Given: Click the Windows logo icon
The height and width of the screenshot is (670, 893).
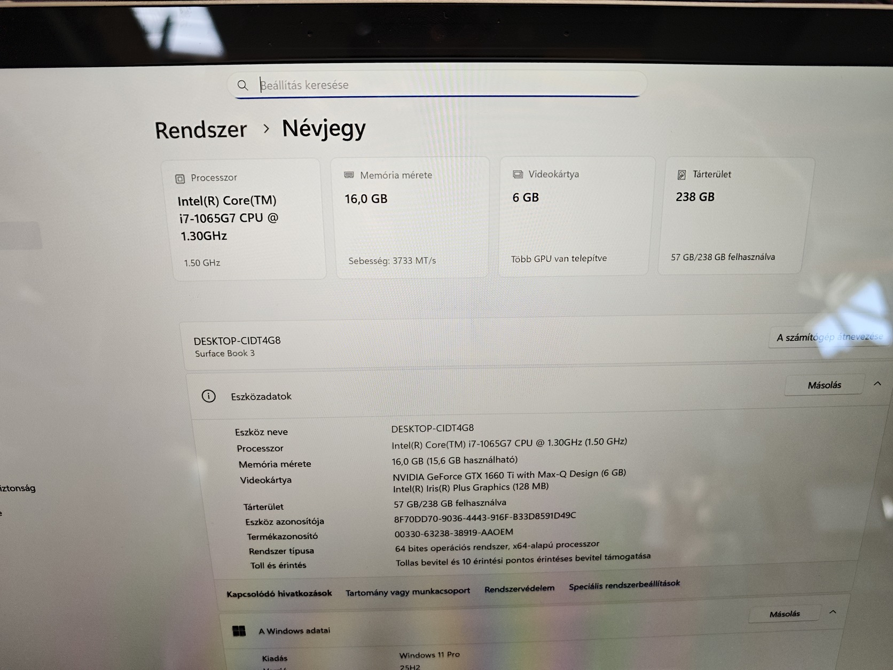Looking at the screenshot, I should point(239,631).
